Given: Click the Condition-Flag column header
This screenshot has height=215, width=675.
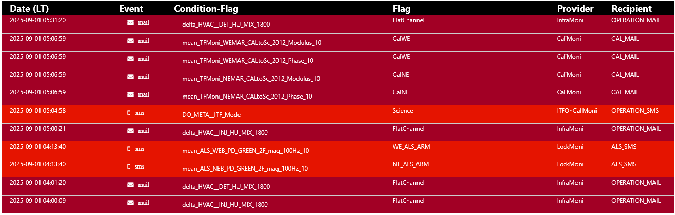Looking at the screenshot, I should point(206,9).
